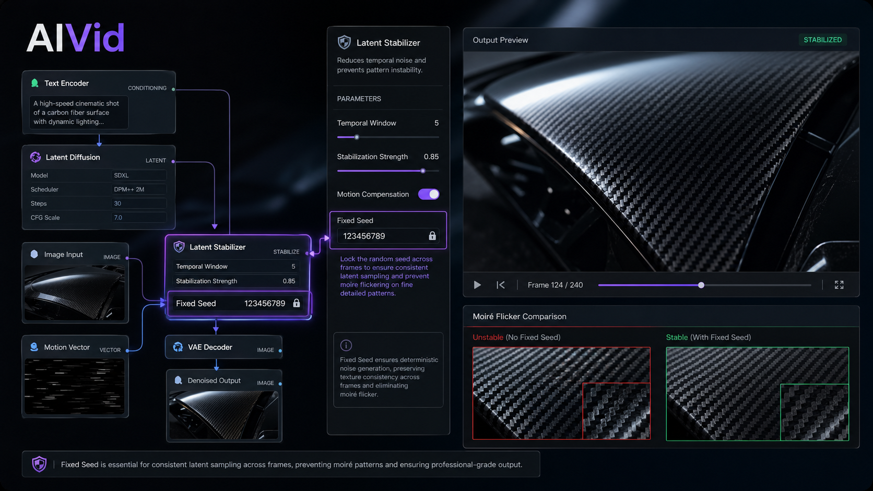
Task: Click the VAE Decoder node icon
Action: pyautogui.click(x=178, y=347)
